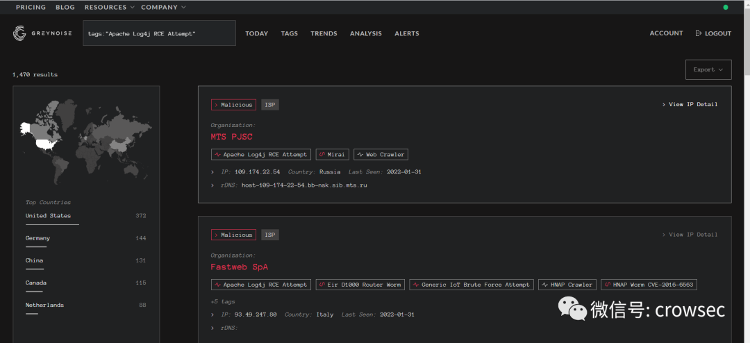Click the world map of countries

pyautogui.click(x=86, y=141)
